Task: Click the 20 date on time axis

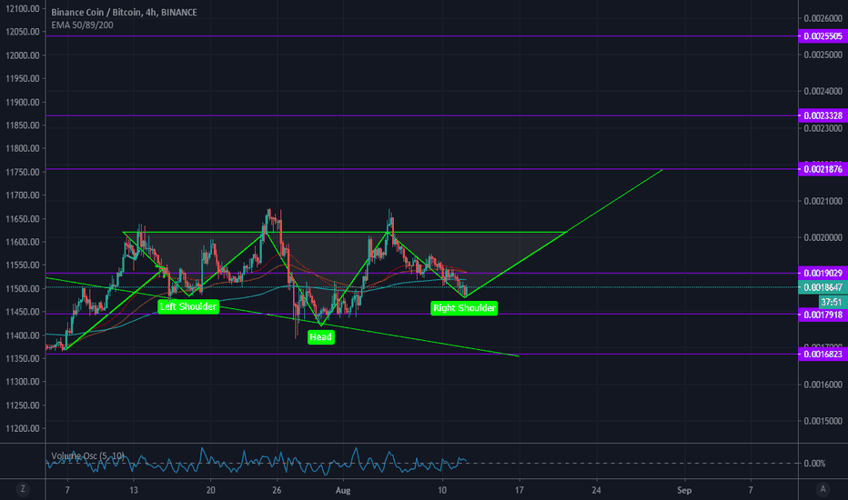Action: tap(210, 490)
